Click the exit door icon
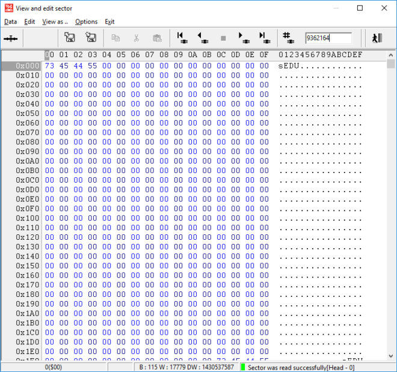The height and width of the screenshot is (372, 397). [377, 38]
